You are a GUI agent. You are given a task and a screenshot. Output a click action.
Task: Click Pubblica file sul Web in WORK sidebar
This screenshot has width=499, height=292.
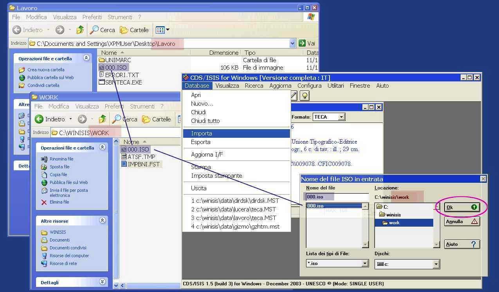[68, 182]
